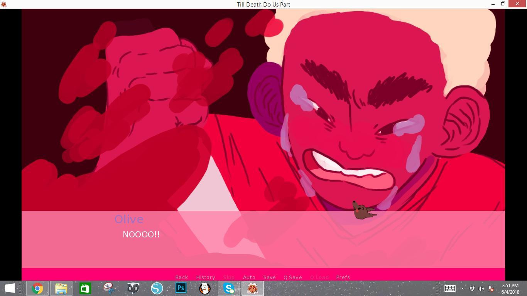Open the volume control in the tray
The image size is (527, 296).
tap(481, 289)
